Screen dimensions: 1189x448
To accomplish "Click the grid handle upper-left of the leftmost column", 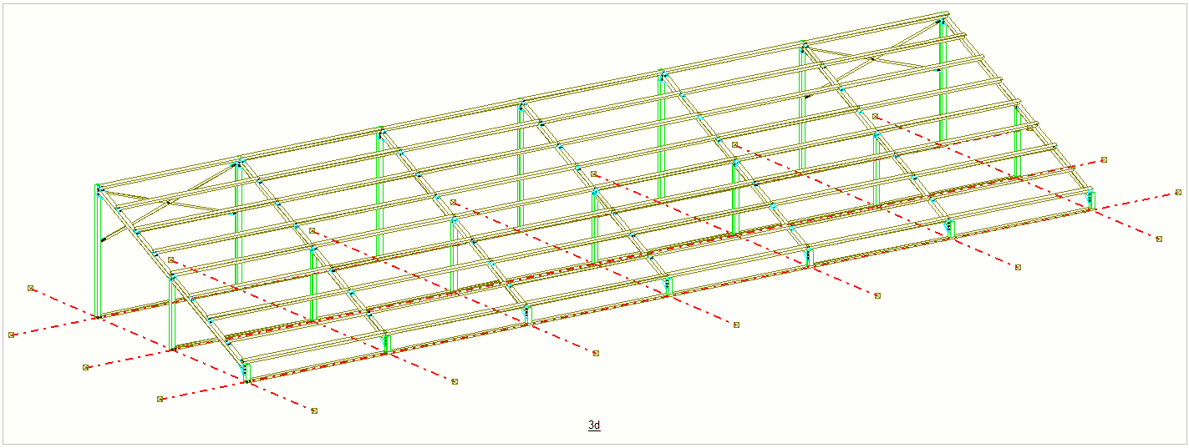I will pos(31,288).
